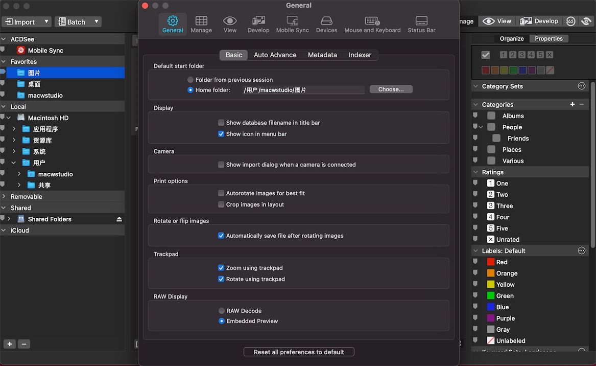Switch to the Properties tab
Screen dimensions: 596x366
point(549,38)
